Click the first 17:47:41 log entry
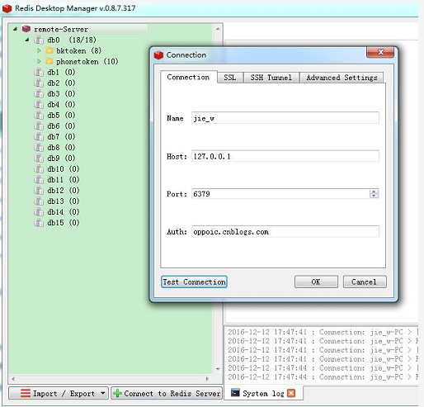Screen dimensions: 424x407 [x=323, y=332]
